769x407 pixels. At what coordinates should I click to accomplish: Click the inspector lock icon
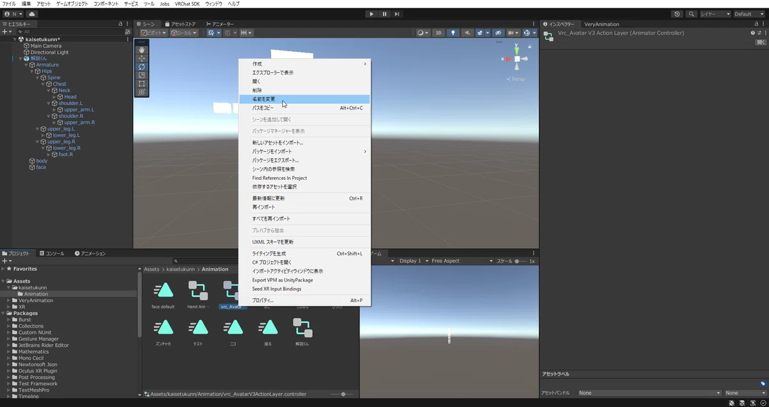point(757,24)
